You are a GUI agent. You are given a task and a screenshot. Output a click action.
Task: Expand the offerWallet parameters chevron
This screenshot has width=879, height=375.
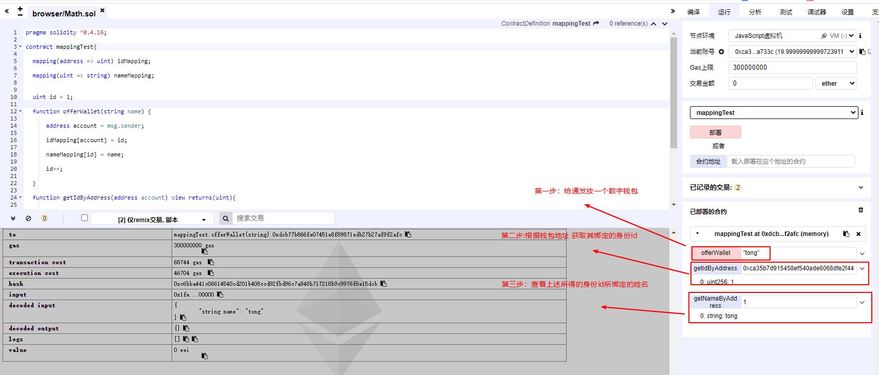click(x=862, y=253)
